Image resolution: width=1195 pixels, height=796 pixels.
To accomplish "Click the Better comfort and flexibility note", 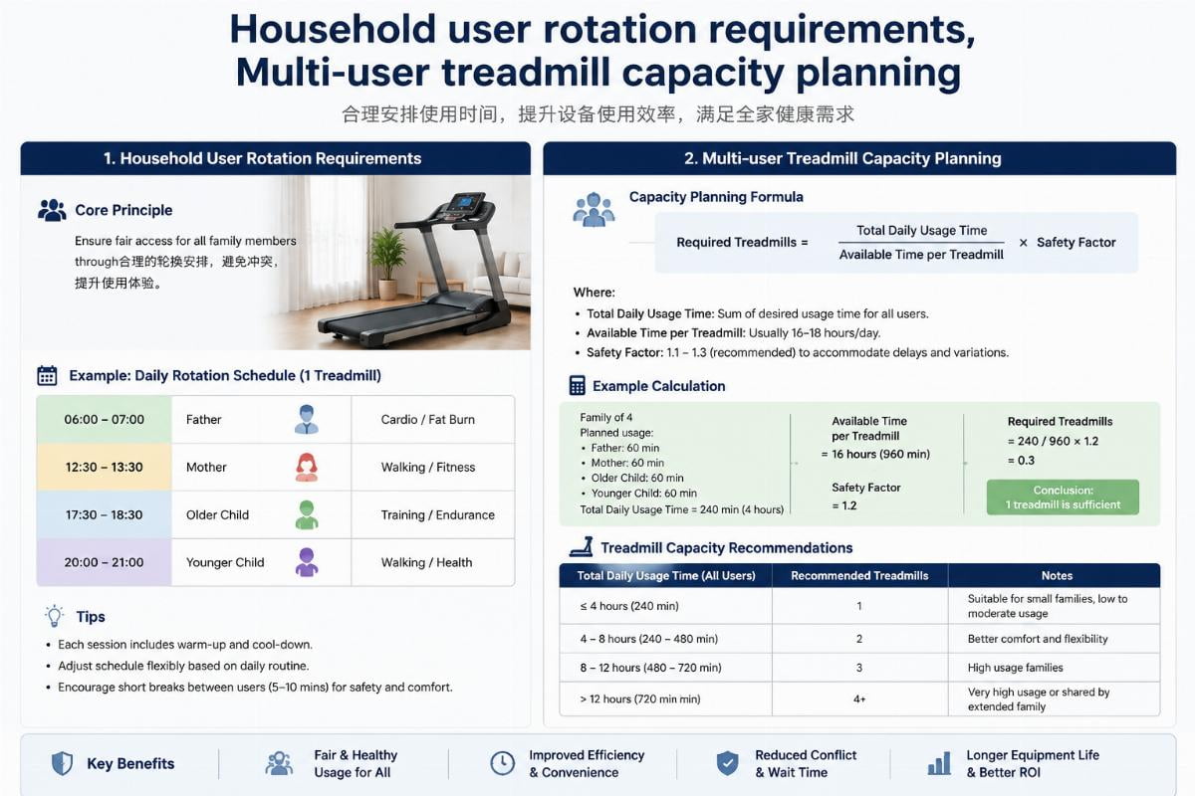I will [1038, 639].
